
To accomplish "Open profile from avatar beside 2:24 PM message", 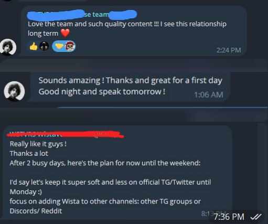I will click(8, 47).
